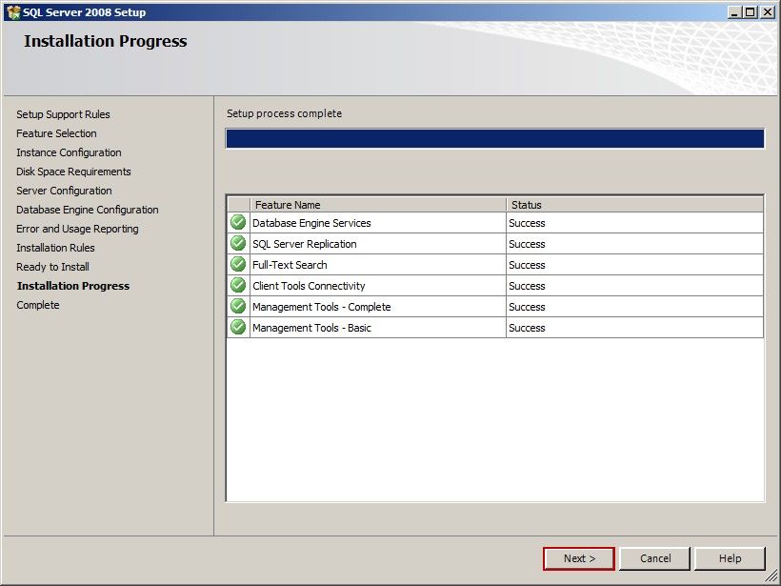Open the Disk Space Requirements step
781x586 pixels.
tap(73, 172)
